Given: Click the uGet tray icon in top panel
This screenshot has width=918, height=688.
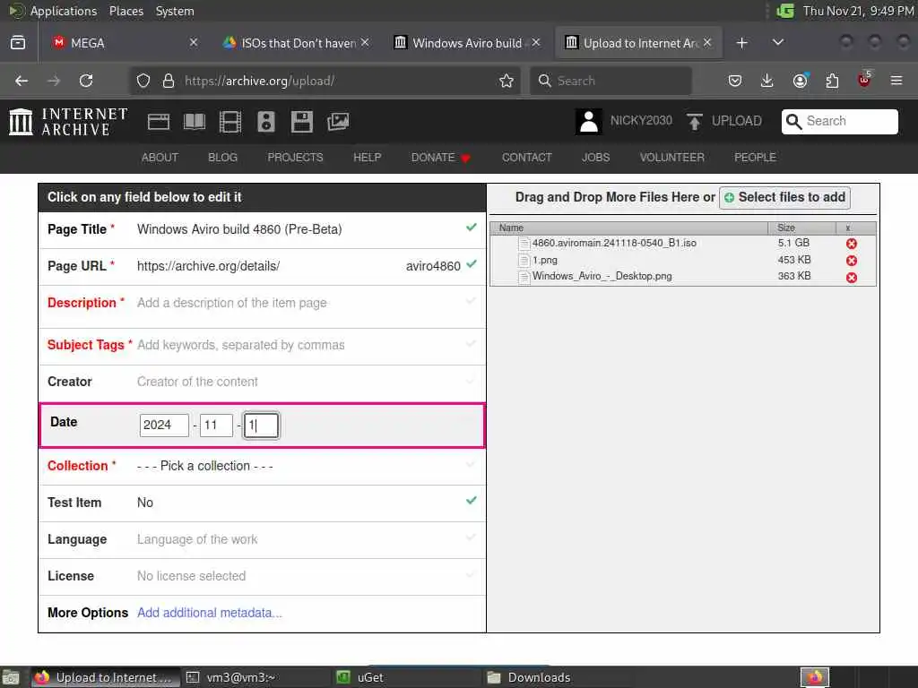Looking at the screenshot, I should click(784, 11).
